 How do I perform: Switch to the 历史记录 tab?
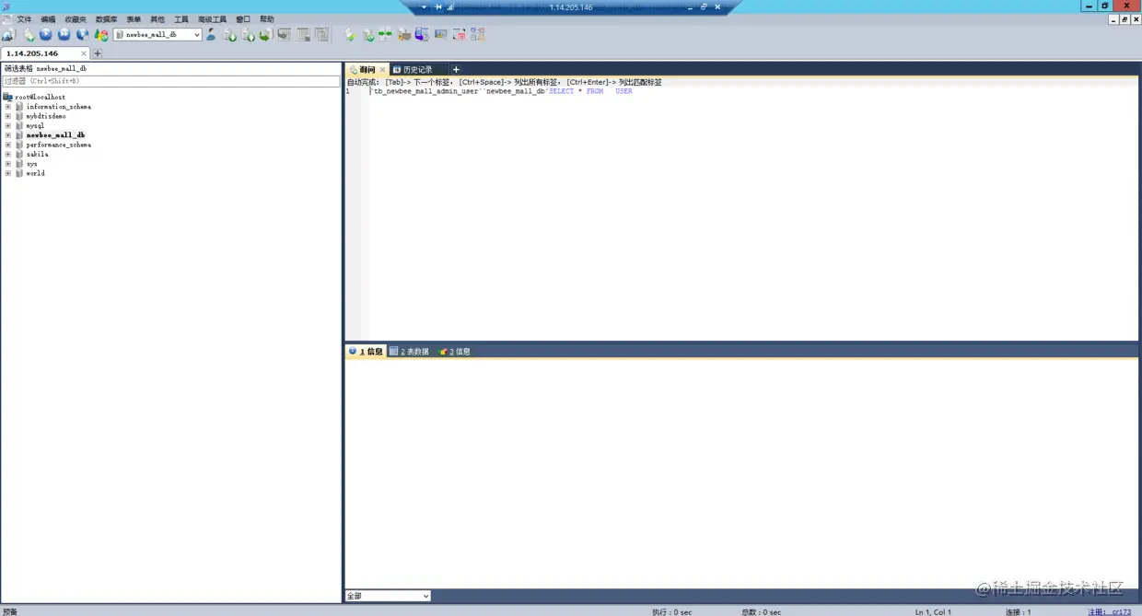pyautogui.click(x=417, y=70)
